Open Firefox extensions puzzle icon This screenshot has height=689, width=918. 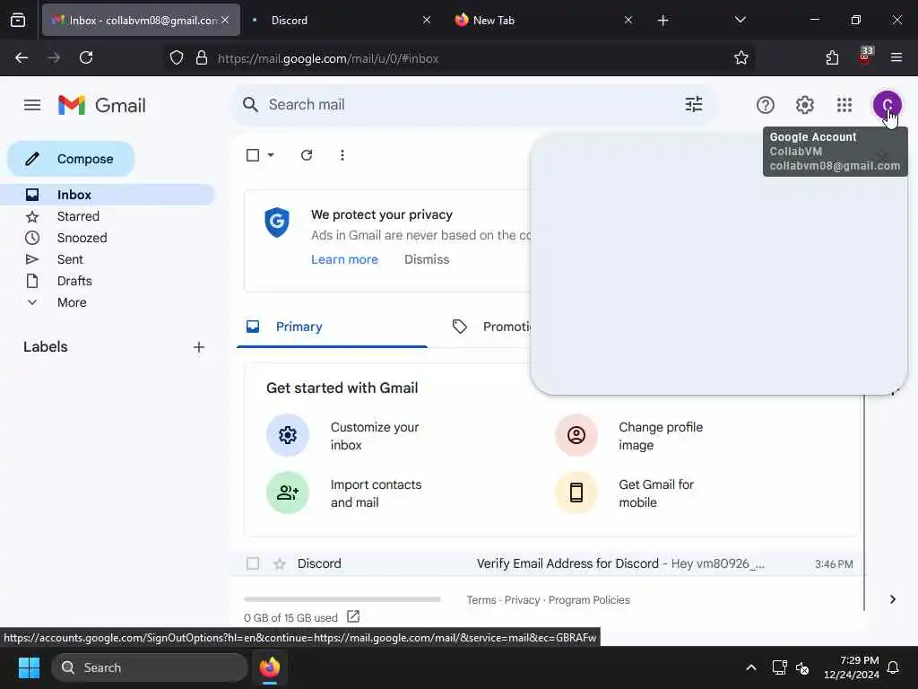pyautogui.click(x=832, y=57)
